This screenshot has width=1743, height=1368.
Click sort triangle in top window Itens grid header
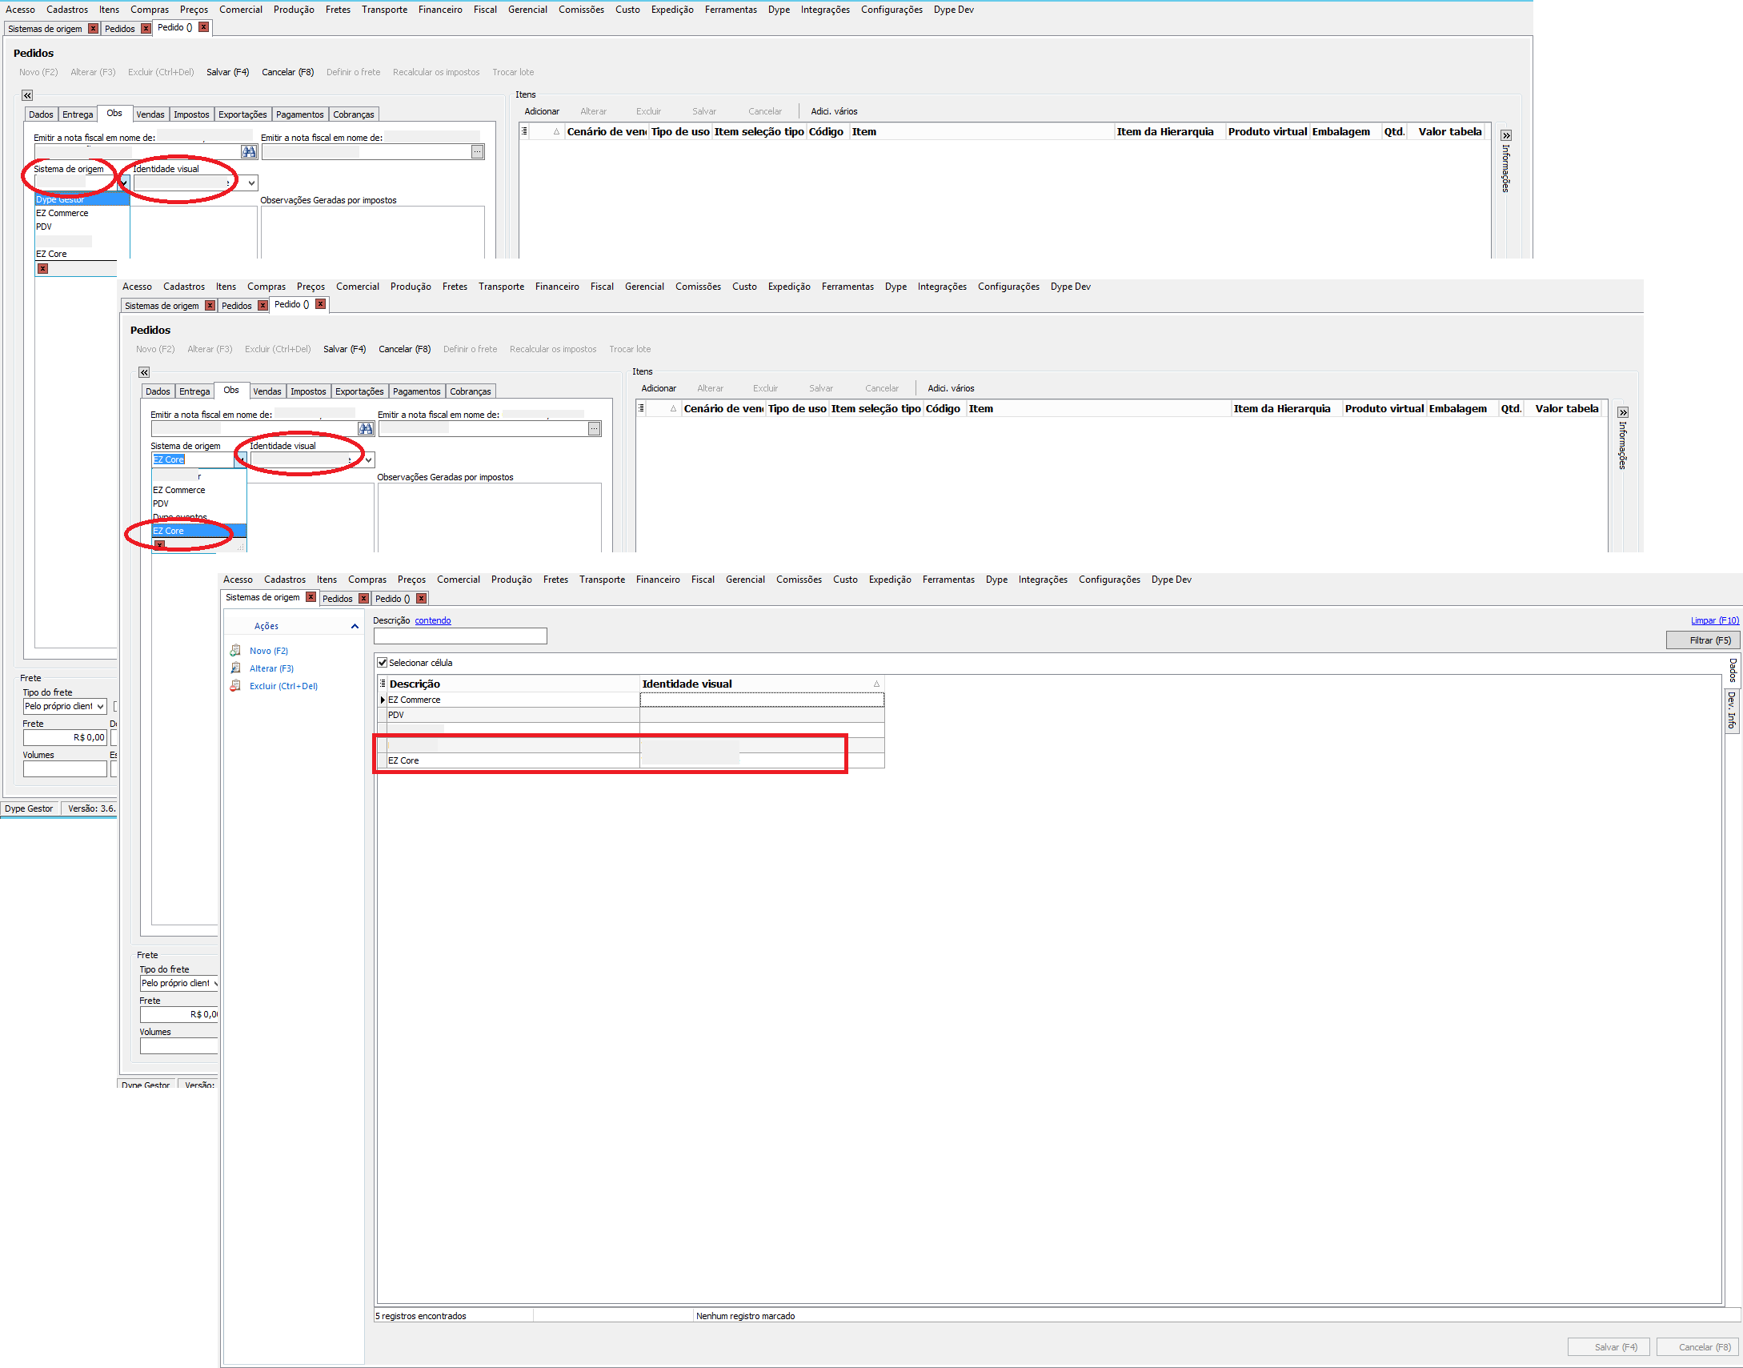click(556, 131)
